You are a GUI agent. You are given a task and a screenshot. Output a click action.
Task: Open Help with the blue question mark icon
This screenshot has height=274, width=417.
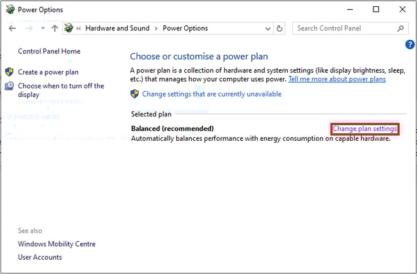tap(410, 44)
